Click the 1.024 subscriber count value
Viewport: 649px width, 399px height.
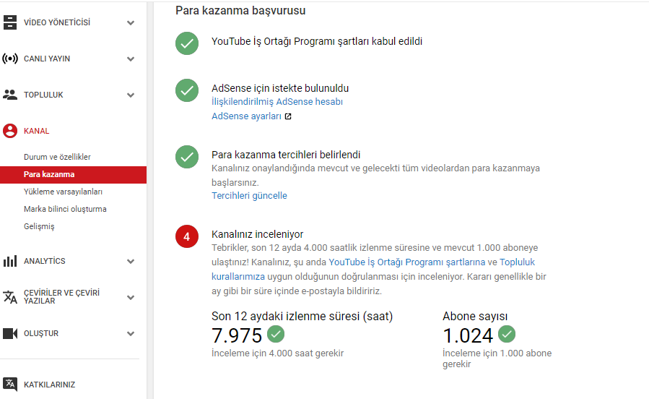click(468, 335)
